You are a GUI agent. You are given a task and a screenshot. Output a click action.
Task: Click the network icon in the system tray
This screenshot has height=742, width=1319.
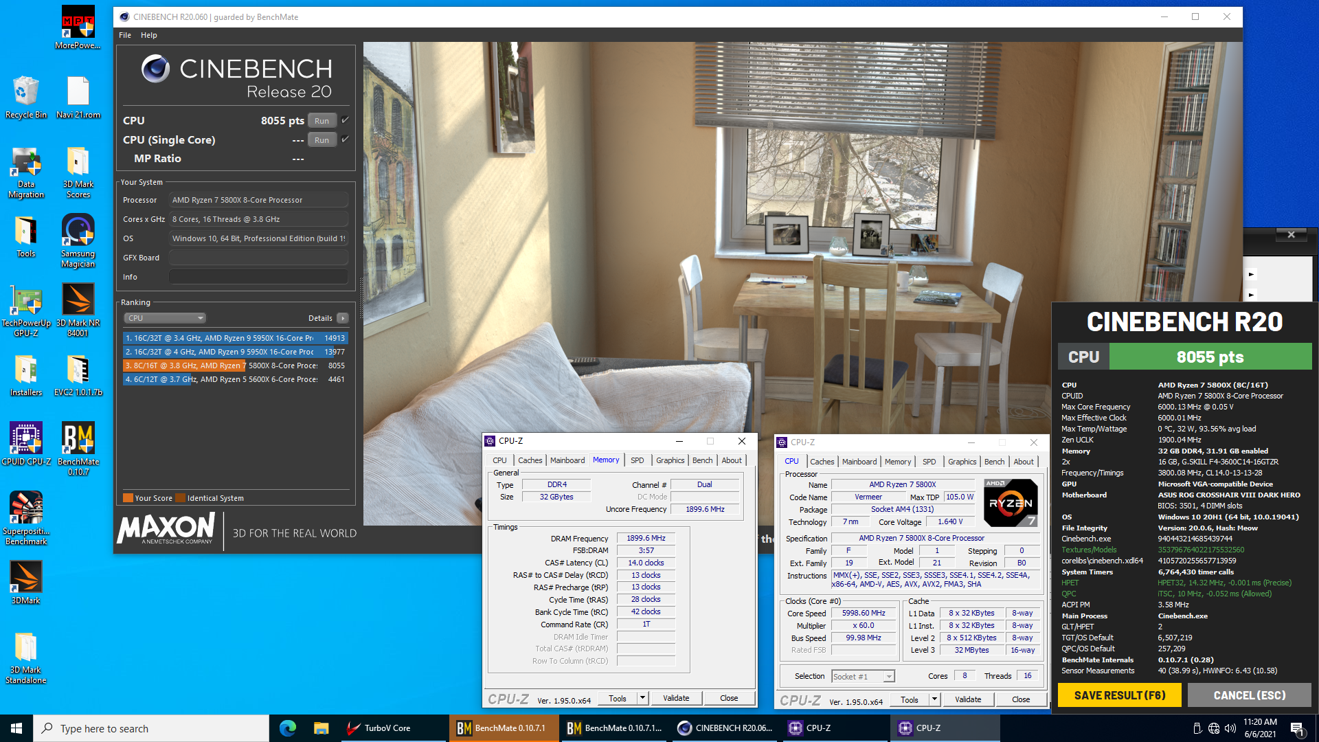click(x=1214, y=728)
